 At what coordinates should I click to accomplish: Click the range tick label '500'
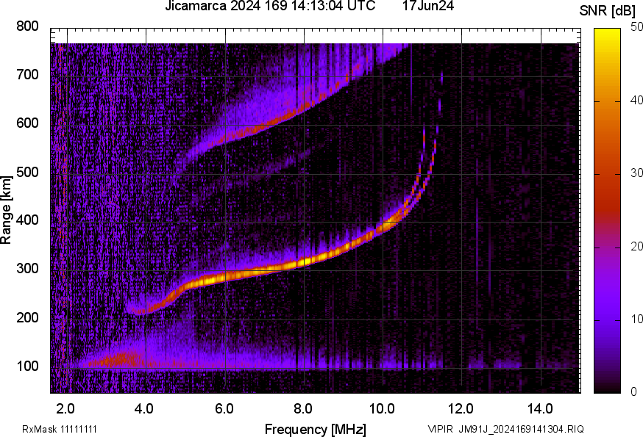[x=27, y=172]
